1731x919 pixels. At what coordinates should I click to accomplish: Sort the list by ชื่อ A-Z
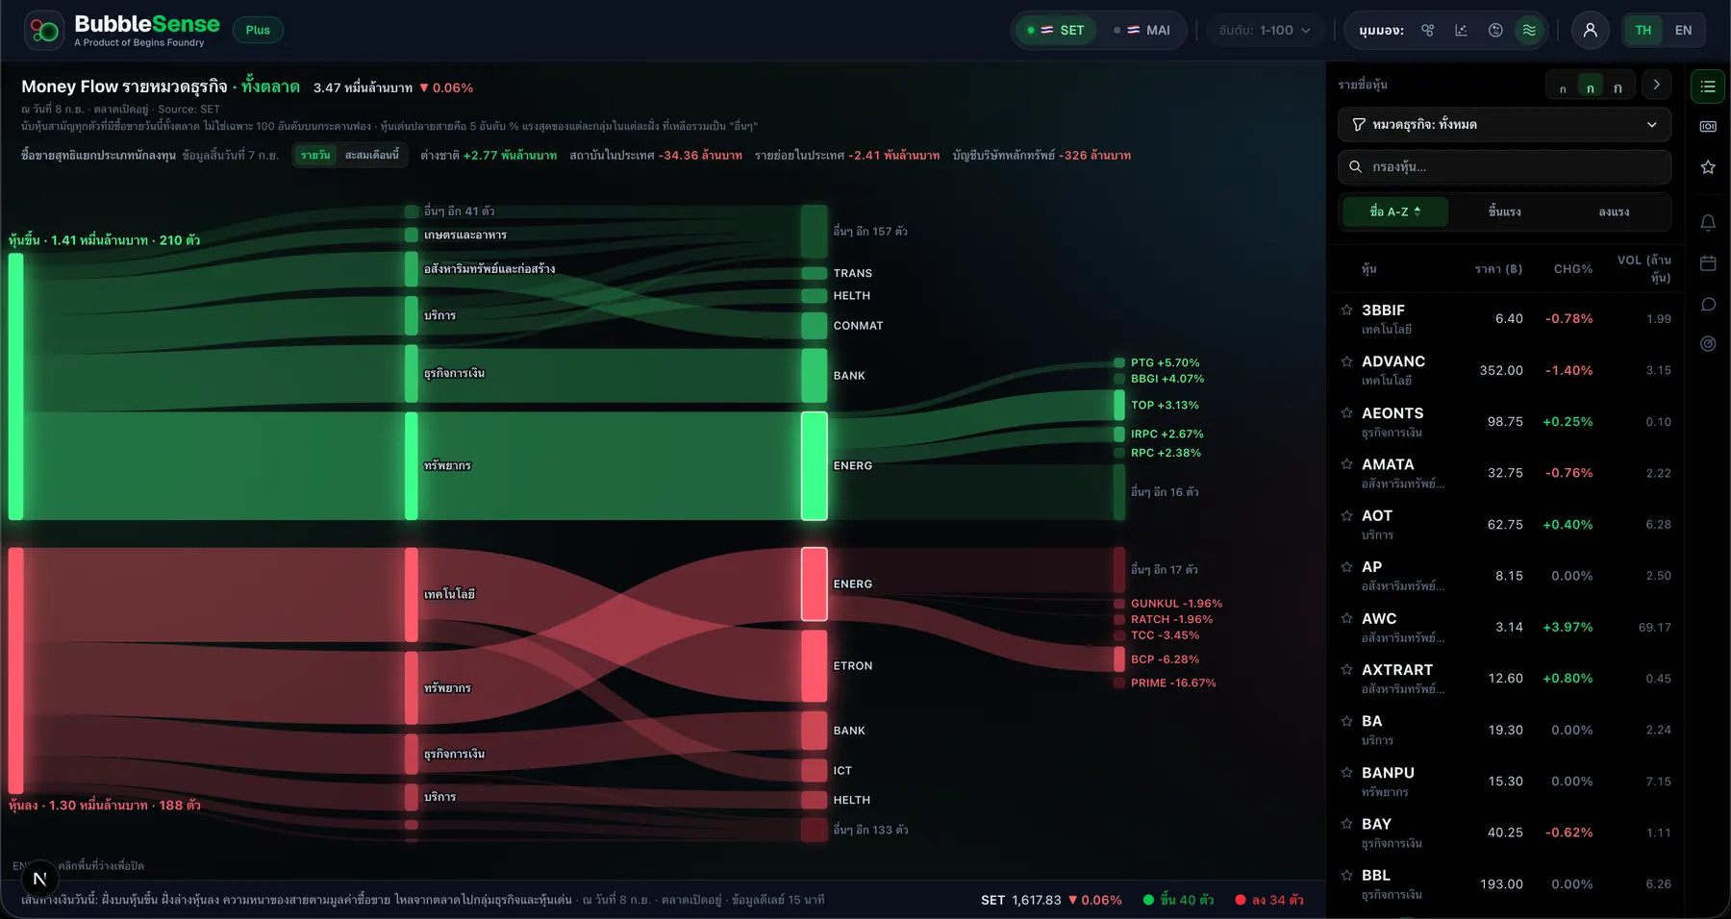[x=1395, y=211]
